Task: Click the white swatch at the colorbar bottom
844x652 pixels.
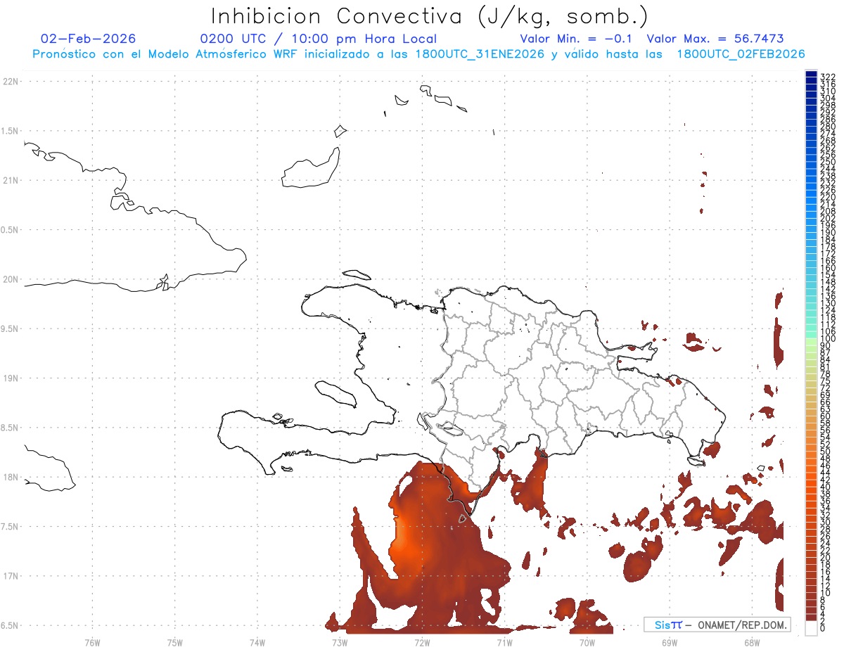Action: click(811, 628)
